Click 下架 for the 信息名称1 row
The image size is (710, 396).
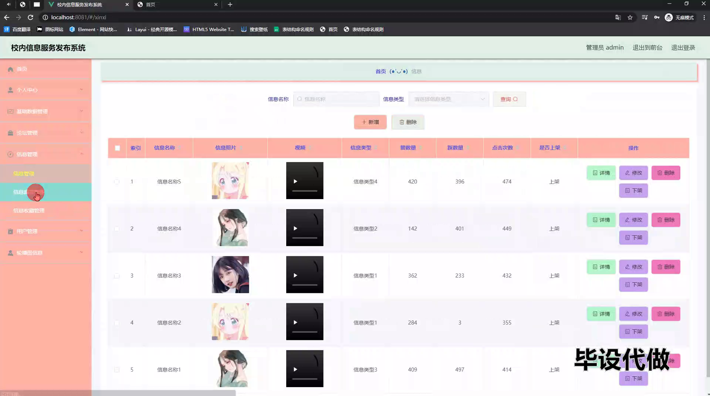(633, 378)
